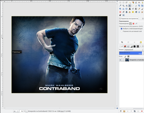Select the yellow Heal tool
The width and height of the screenshot is (144, 113).
(x=133, y=12)
